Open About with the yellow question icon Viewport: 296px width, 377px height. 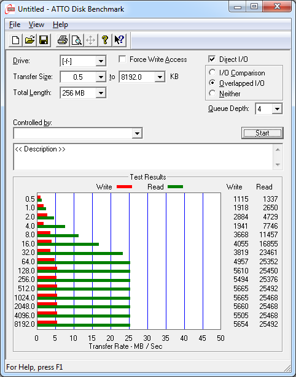(x=105, y=40)
